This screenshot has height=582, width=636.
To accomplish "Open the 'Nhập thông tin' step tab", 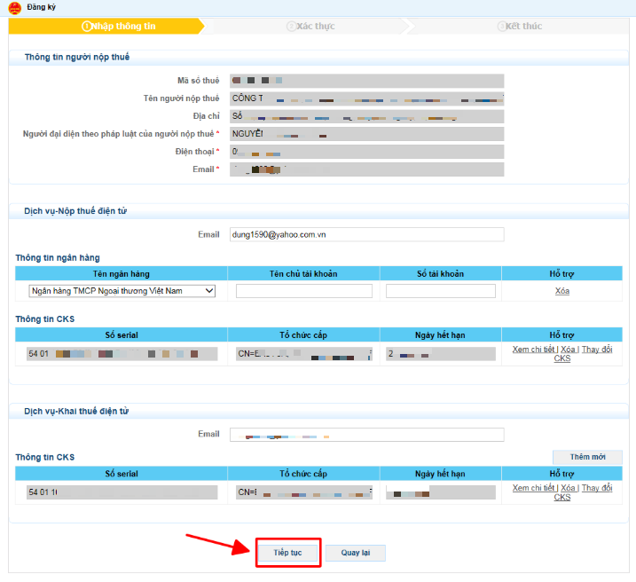I will tap(107, 26).
